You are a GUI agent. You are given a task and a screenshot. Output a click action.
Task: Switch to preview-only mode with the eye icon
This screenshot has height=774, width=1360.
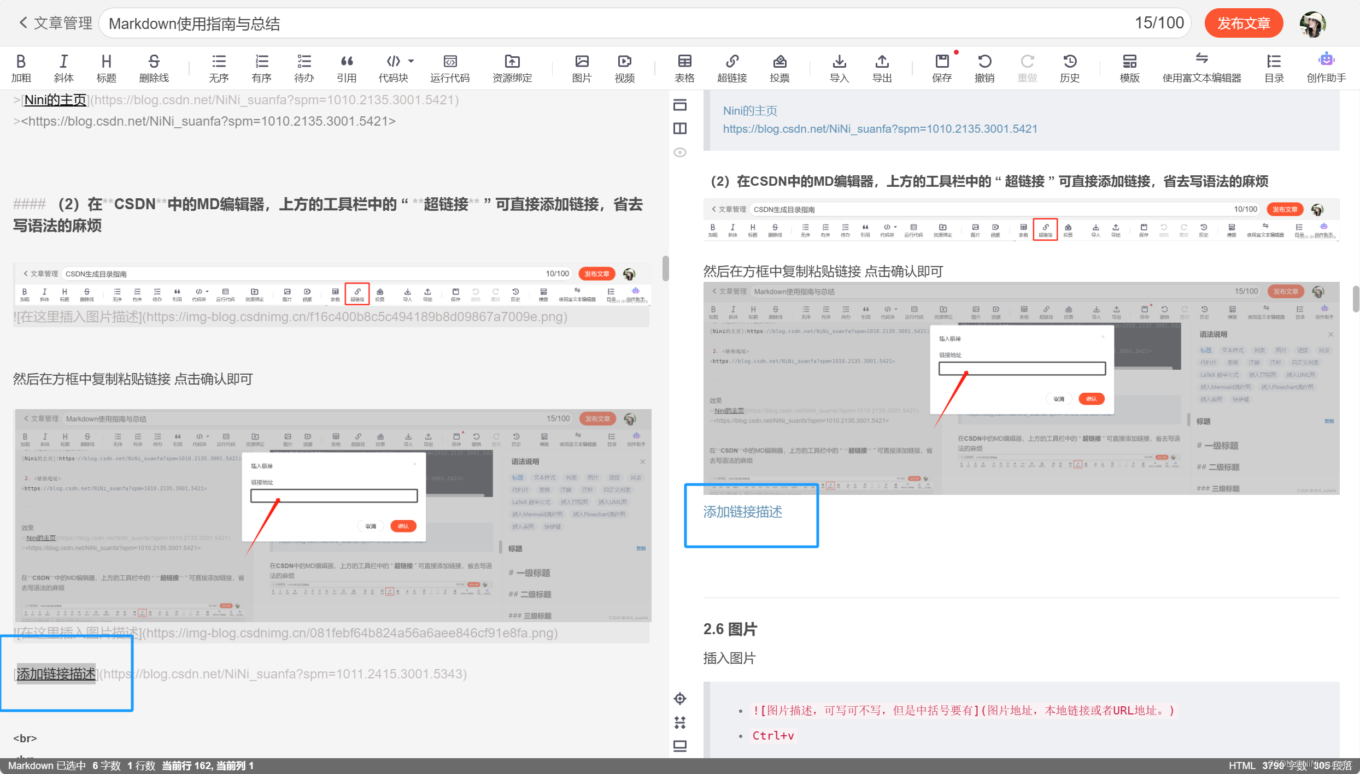[x=680, y=152]
